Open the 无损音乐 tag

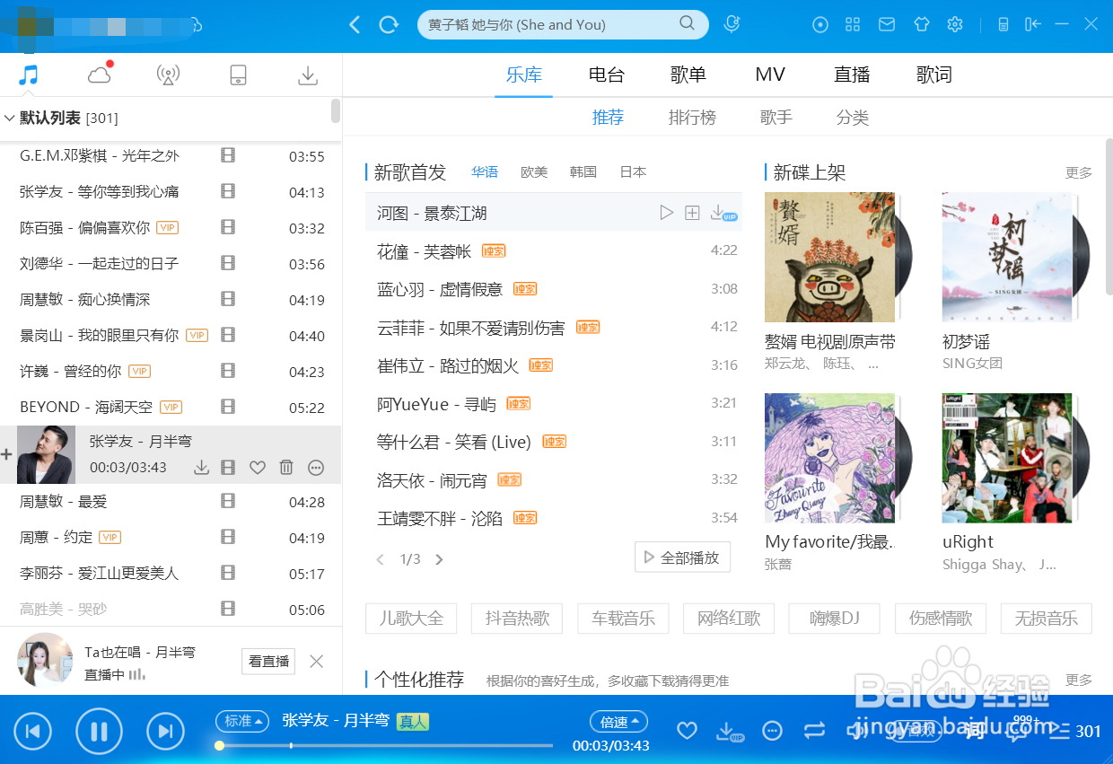(1047, 619)
